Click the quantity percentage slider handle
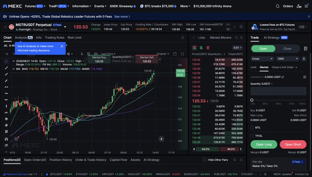 click(252, 100)
